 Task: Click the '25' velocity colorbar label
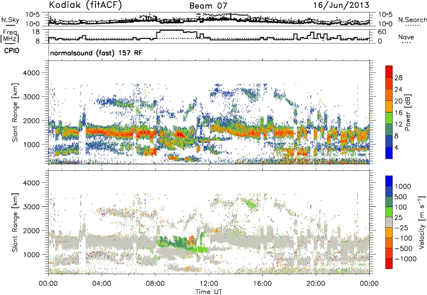[398, 218]
